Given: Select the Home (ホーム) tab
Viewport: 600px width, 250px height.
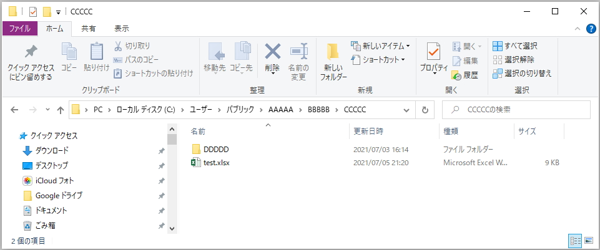Looking at the screenshot, I should click(54, 29).
